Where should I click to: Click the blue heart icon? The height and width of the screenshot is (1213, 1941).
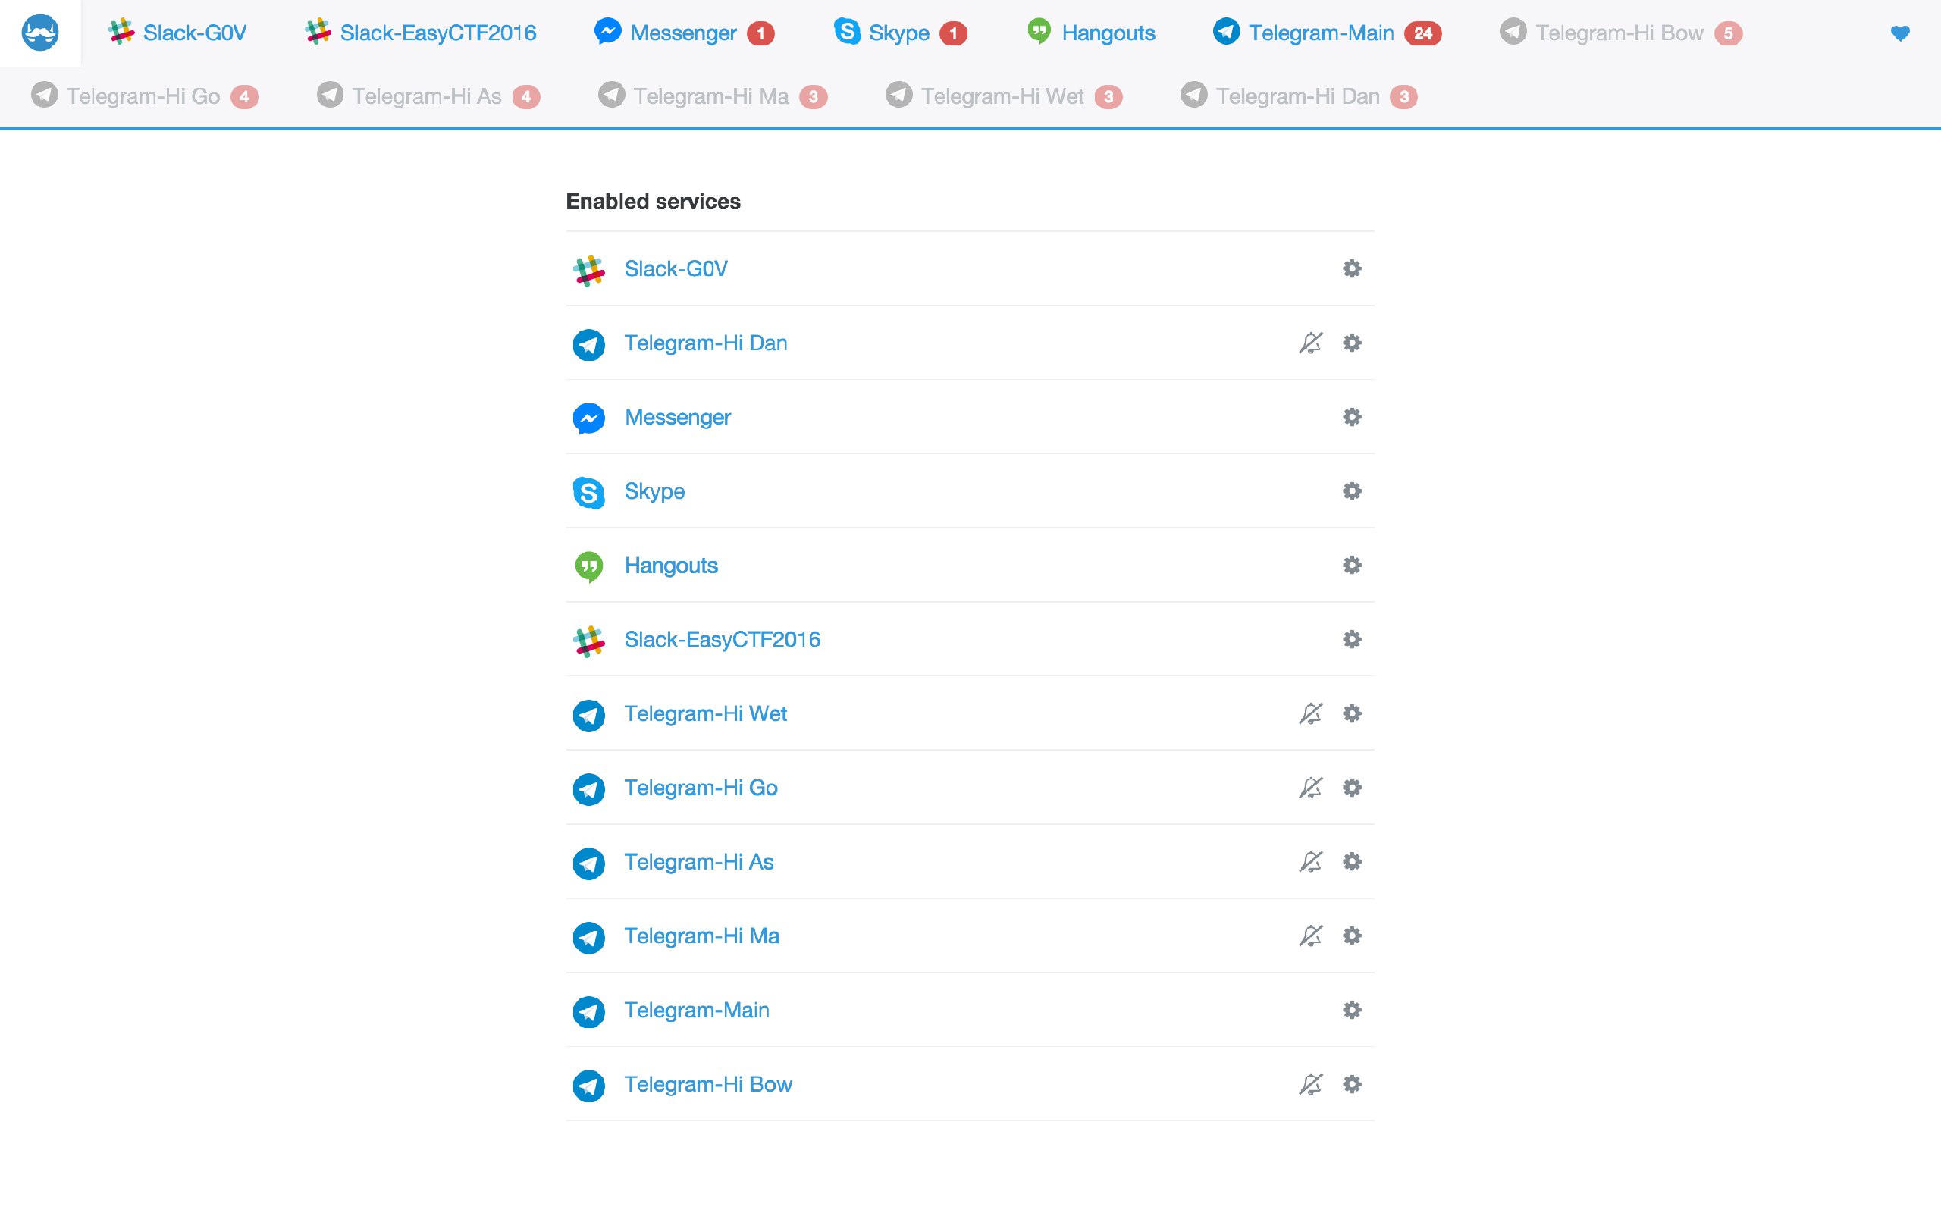1899,33
